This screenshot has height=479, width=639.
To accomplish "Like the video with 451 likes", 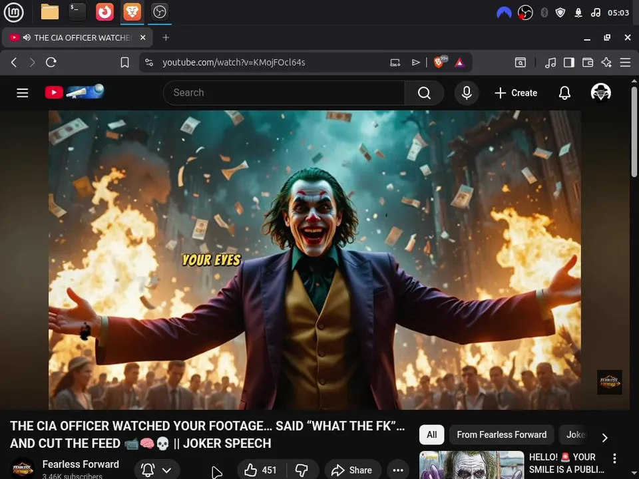I will click(x=261, y=470).
